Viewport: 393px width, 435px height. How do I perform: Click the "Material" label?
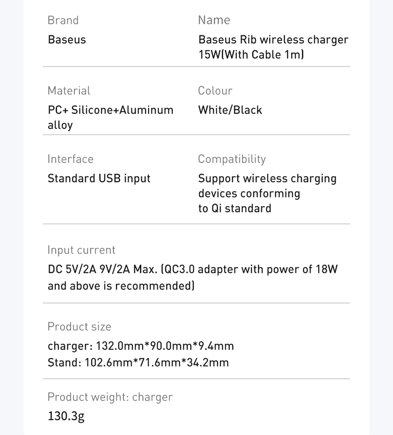69,91
